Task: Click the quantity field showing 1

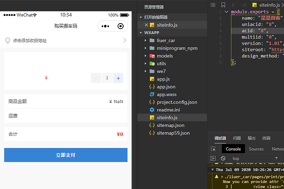Action: click(107, 78)
